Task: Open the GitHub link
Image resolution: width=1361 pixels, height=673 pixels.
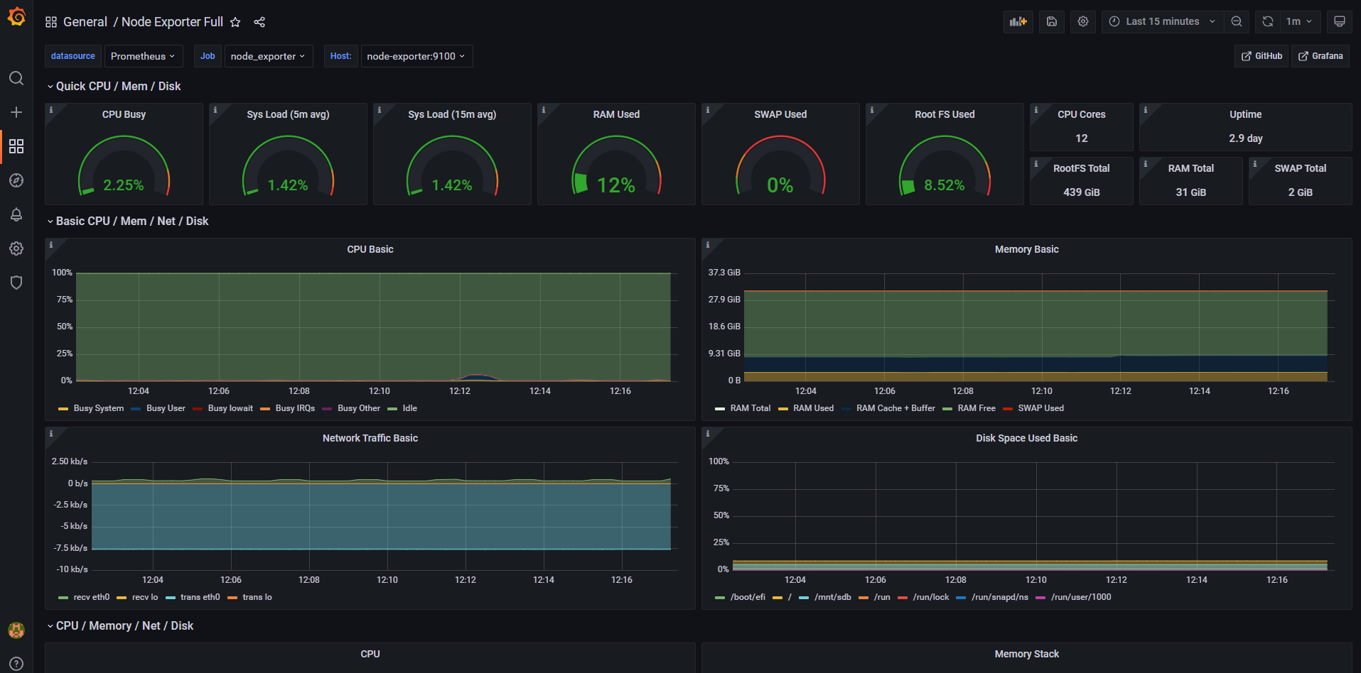Action: [1262, 56]
